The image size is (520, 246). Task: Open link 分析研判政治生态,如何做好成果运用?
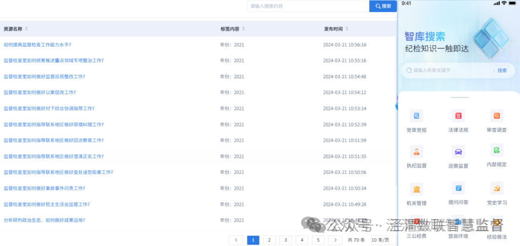point(44,220)
